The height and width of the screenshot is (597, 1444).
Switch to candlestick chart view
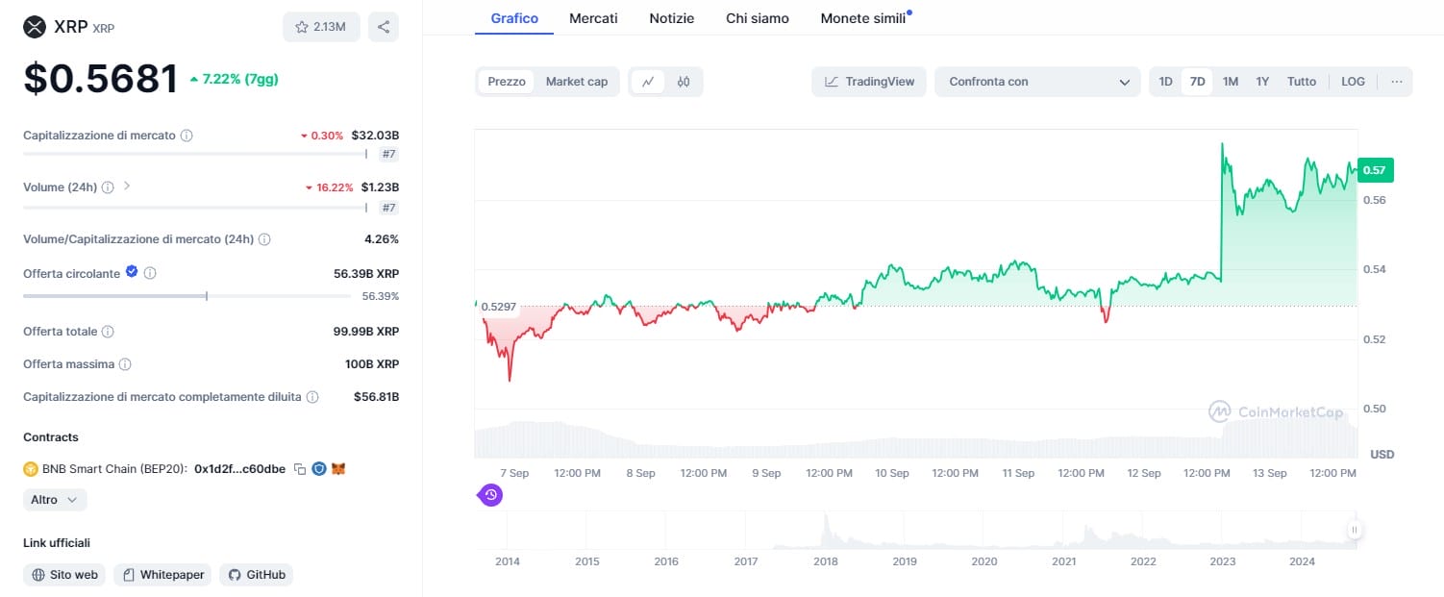[x=684, y=82]
